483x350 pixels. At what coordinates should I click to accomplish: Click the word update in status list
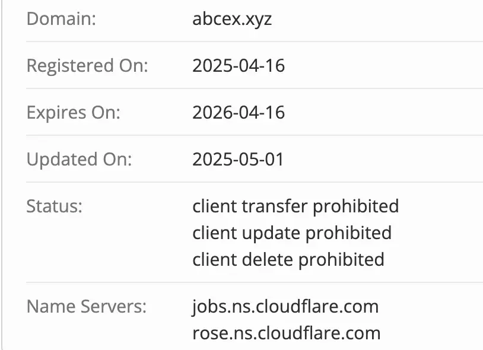click(271, 234)
